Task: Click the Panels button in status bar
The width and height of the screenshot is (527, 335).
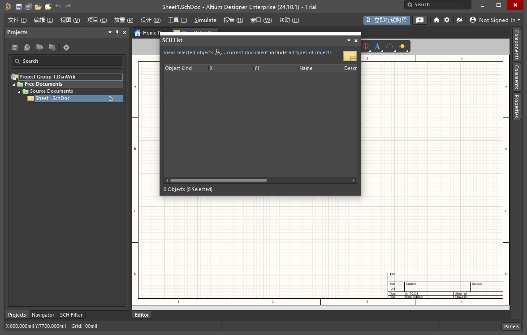Action: coord(511,326)
